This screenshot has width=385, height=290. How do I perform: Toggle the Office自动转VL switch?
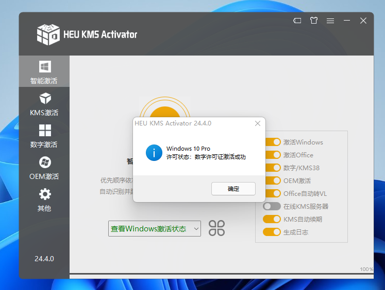point(273,193)
